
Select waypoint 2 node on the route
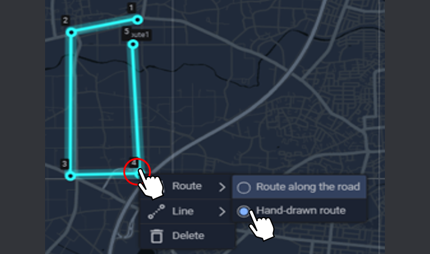72,32
